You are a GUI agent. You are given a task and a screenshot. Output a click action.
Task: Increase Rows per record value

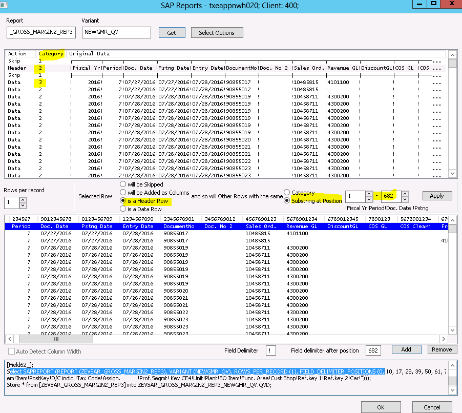[23, 199]
